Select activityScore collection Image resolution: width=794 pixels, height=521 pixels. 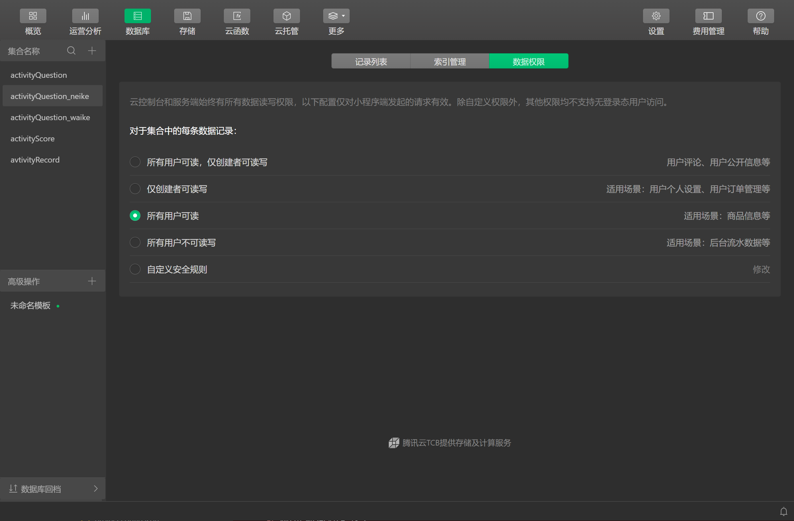(x=32, y=139)
